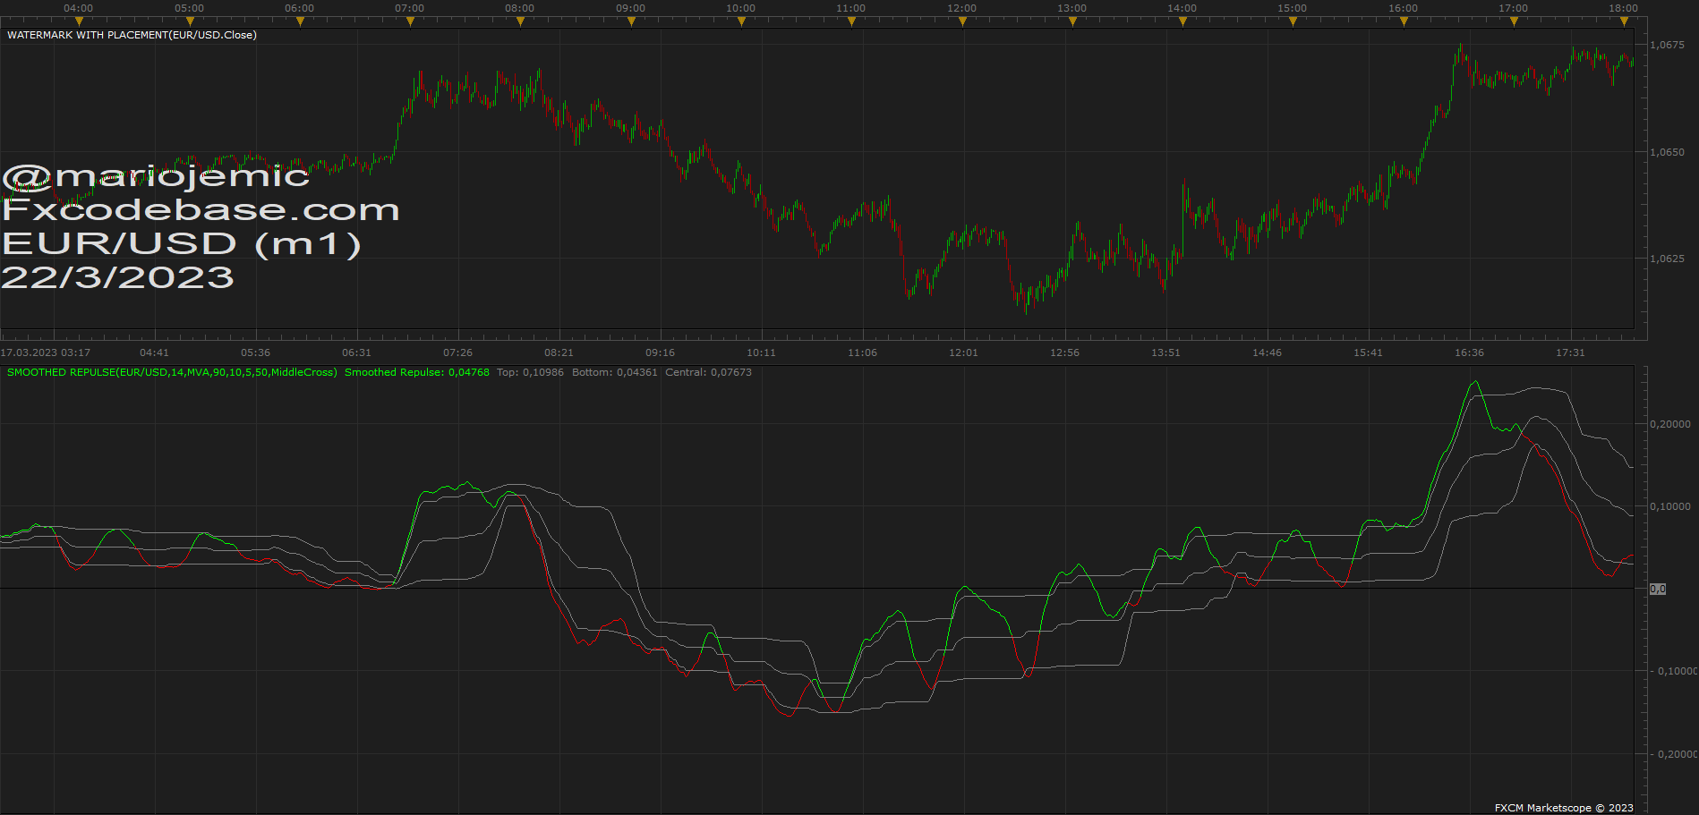Select the orange hour marker under 06:00
The image size is (1699, 815).
point(300,21)
